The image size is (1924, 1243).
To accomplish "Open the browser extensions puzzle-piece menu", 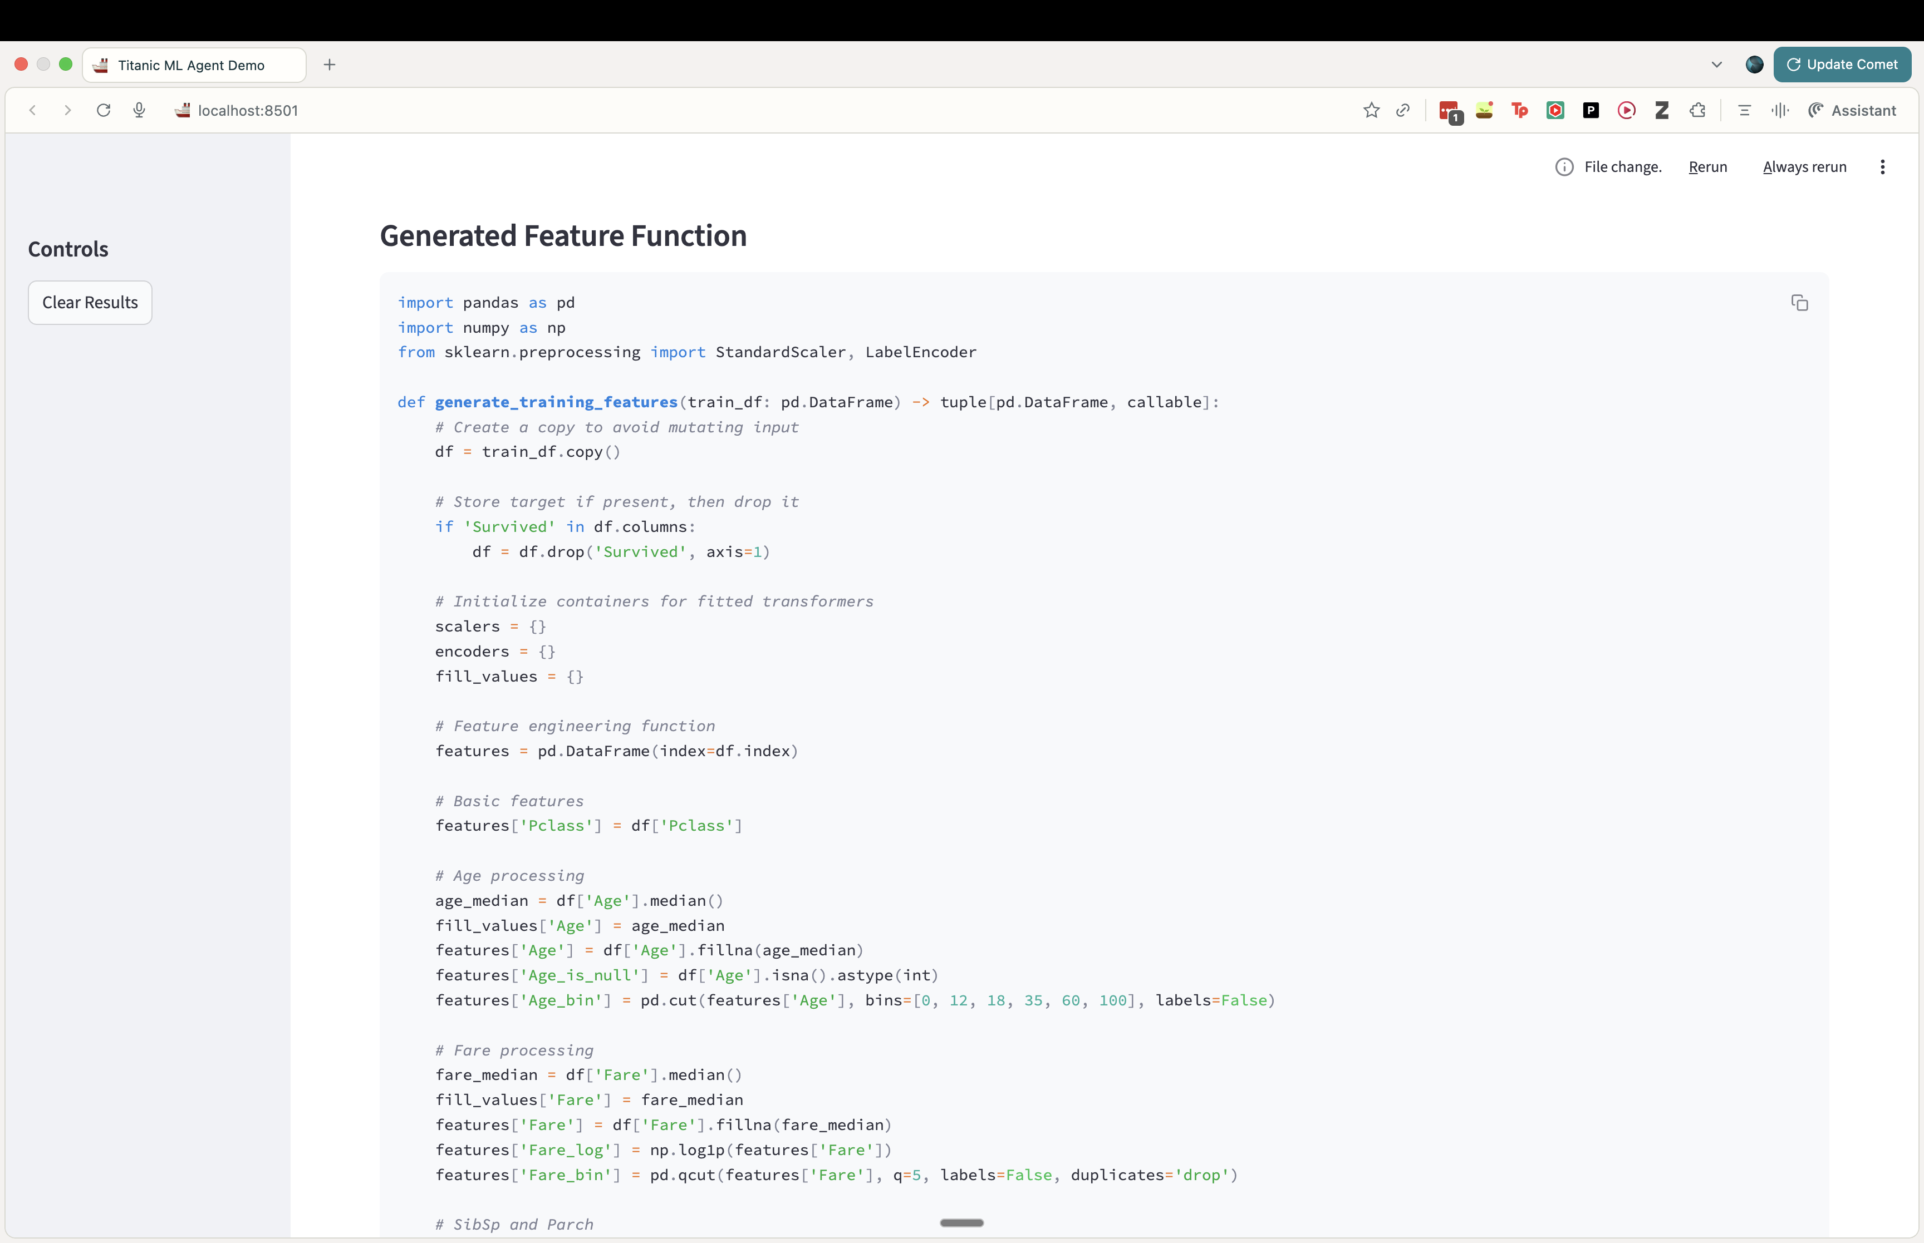I will coord(1697,110).
